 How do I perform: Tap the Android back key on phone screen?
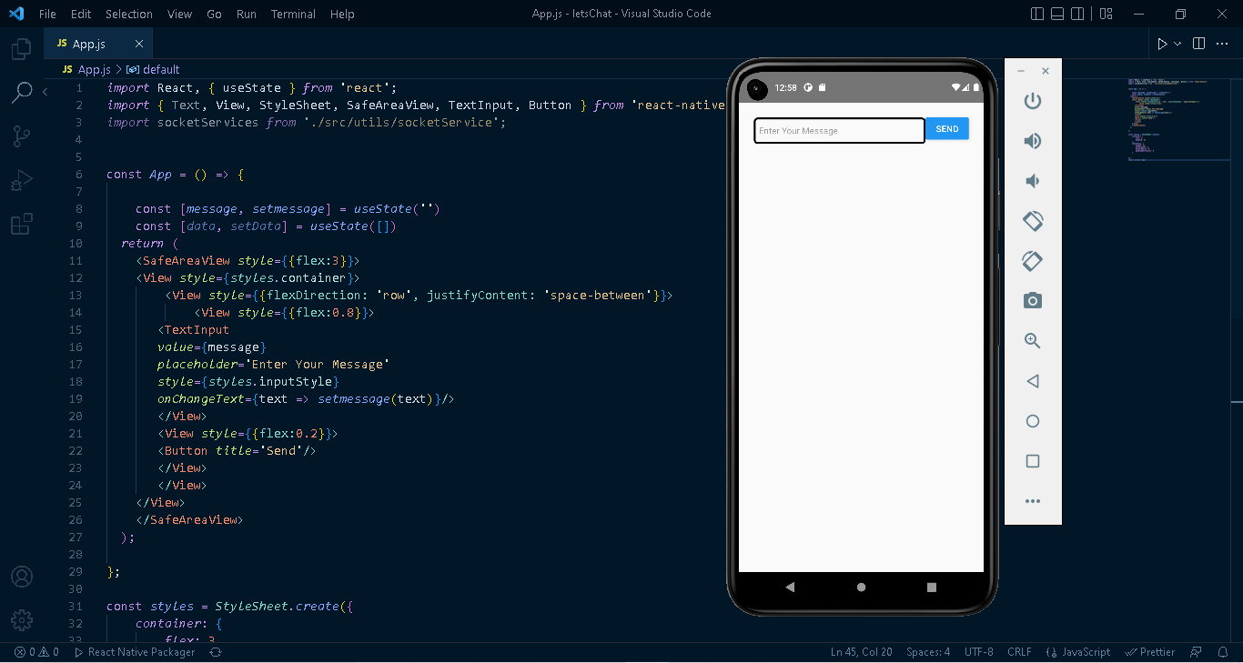[790, 588]
